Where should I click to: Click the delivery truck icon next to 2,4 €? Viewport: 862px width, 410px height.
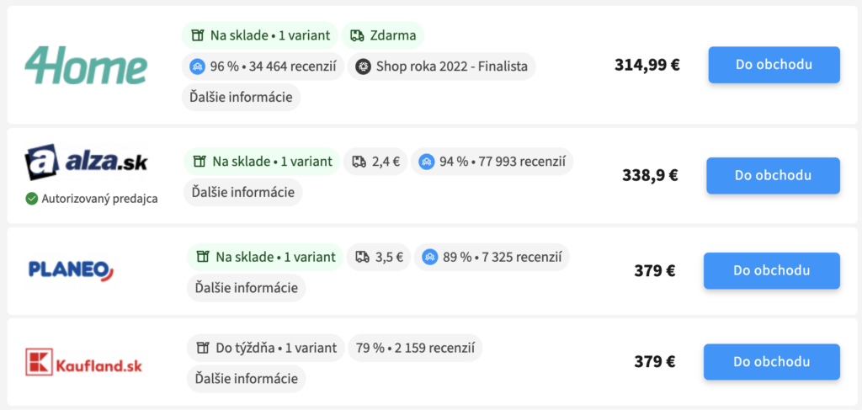[359, 162]
